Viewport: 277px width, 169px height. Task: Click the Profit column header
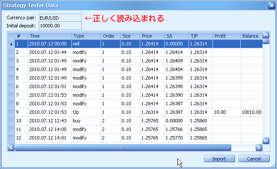click(227, 36)
